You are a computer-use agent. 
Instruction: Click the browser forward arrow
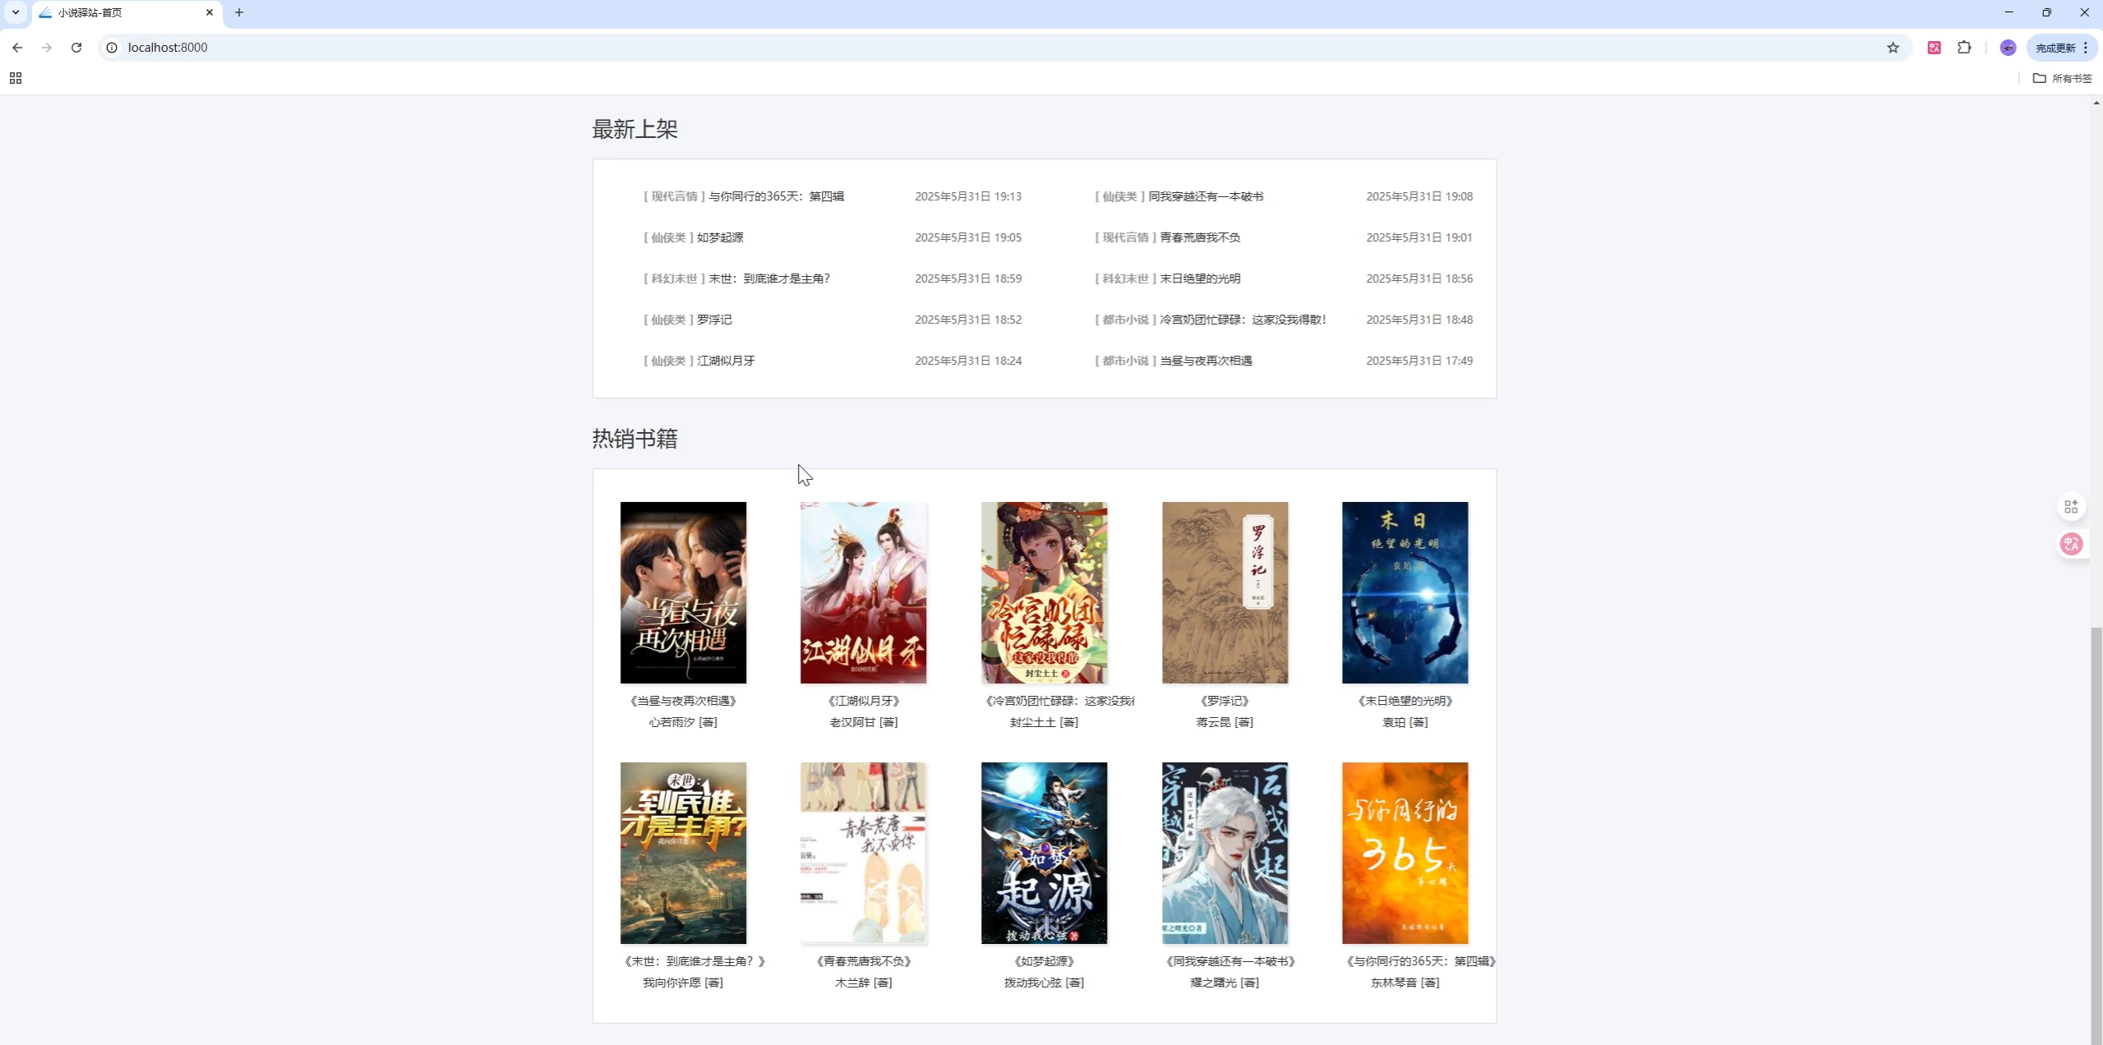tap(47, 48)
